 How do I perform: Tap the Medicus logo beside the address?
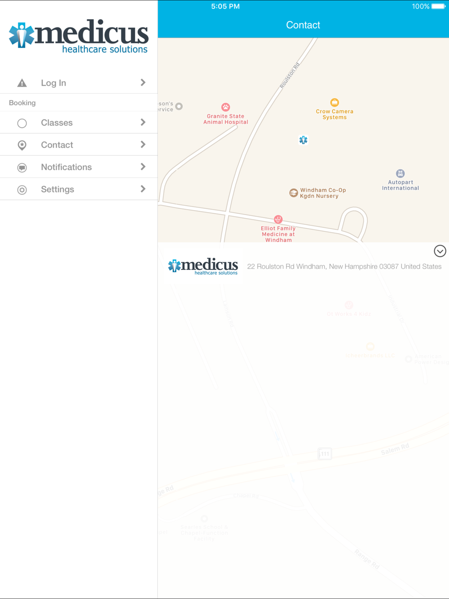[x=203, y=266]
